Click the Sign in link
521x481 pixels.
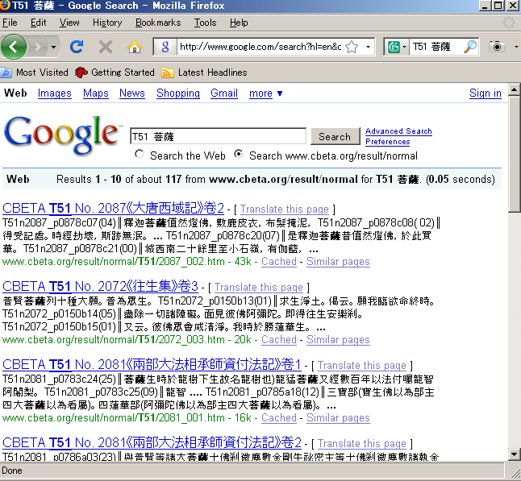click(x=486, y=93)
